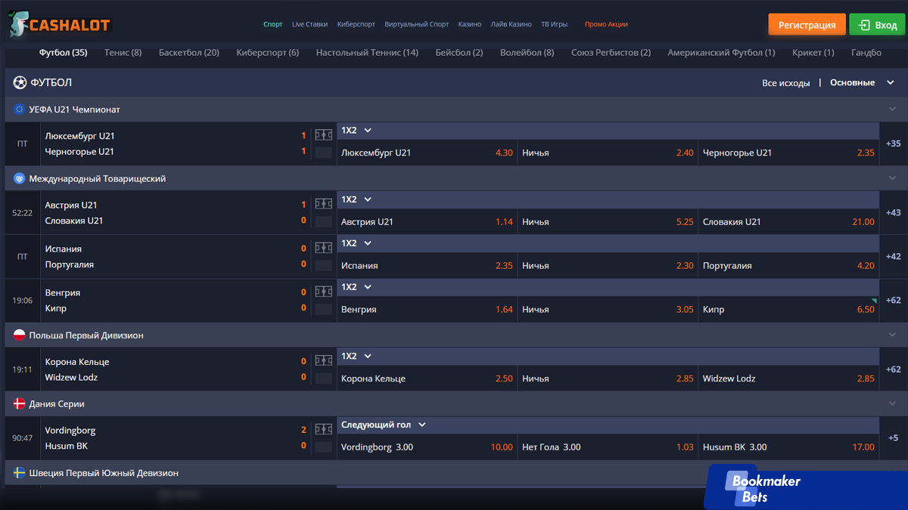Viewport: 908px width, 510px height.
Task: Show +62 more markets for Венгрия match
Action: click(x=894, y=301)
